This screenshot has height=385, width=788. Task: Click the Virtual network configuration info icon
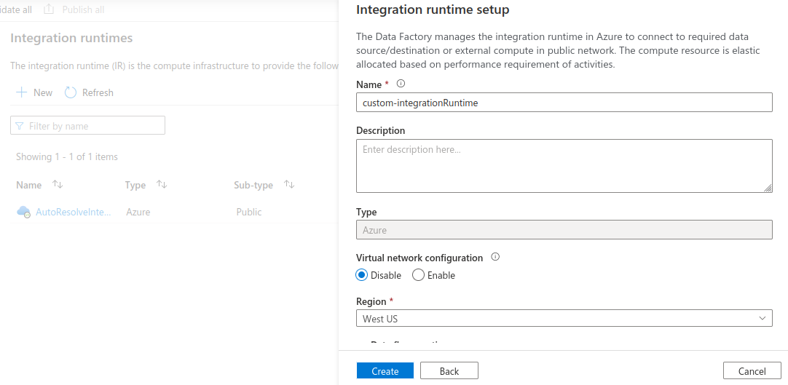(x=495, y=257)
